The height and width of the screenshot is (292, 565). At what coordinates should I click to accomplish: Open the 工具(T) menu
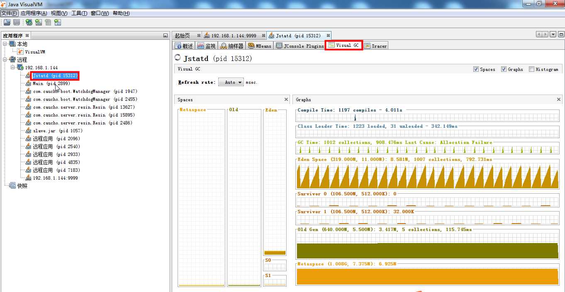(79, 13)
